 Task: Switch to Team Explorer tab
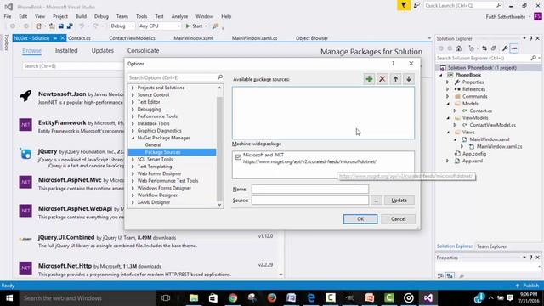point(491,246)
